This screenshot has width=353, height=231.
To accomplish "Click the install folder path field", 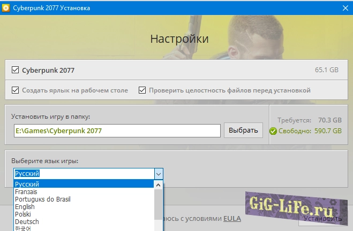I will 117,130.
